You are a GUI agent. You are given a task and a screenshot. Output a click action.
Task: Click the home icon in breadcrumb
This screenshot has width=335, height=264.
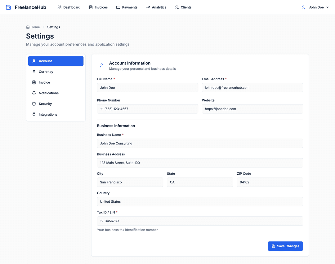28,27
